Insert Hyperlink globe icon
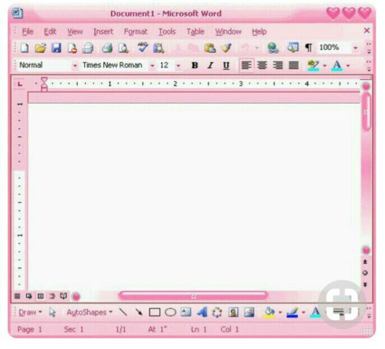385x349 pixels. click(273, 48)
